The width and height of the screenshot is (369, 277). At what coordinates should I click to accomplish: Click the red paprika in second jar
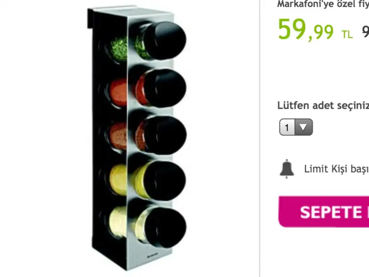119,93
